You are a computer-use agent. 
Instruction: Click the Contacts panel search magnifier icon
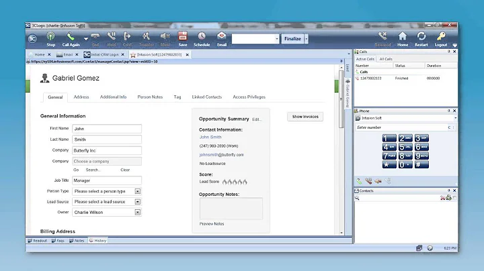[357, 198]
